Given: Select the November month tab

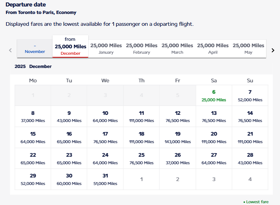Looking at the screenshot, I should pos(35,48).
